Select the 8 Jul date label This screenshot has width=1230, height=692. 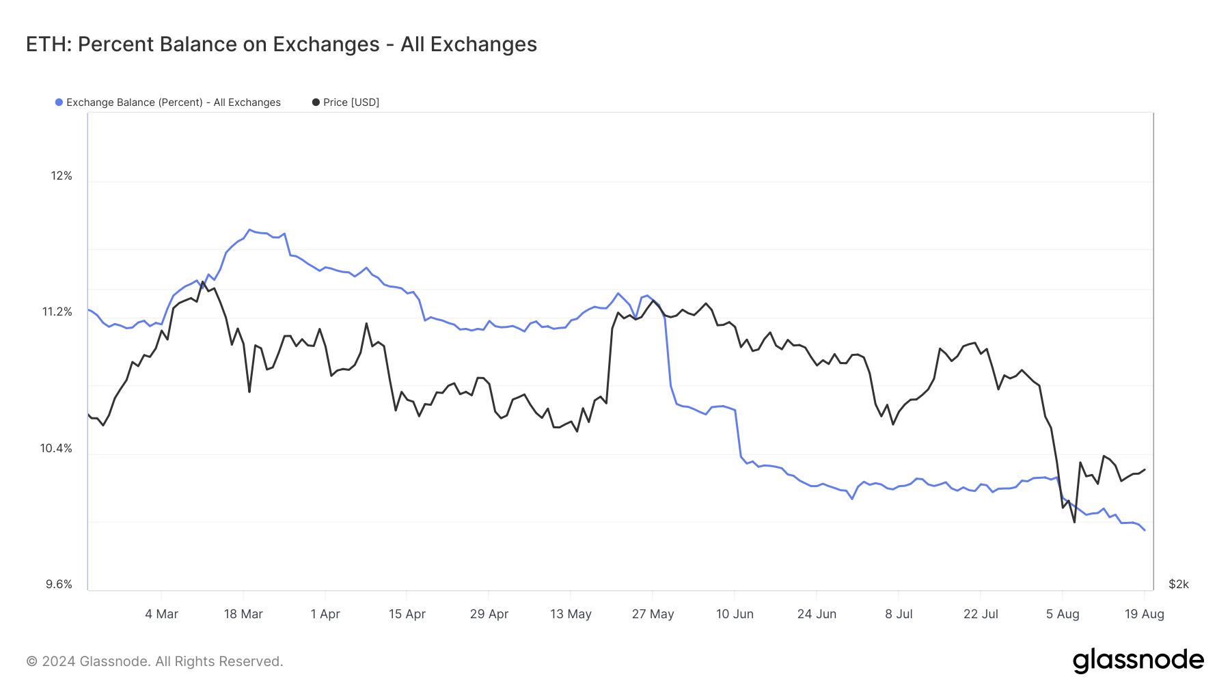coord(899,614)
